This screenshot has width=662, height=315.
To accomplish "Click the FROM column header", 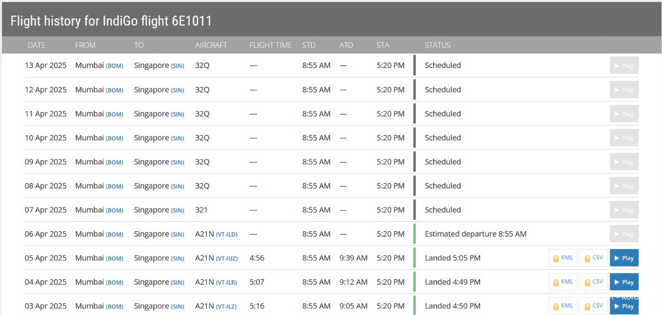I will [86, 45].
